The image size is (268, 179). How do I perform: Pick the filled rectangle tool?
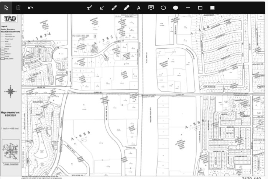tap(212, 8)
